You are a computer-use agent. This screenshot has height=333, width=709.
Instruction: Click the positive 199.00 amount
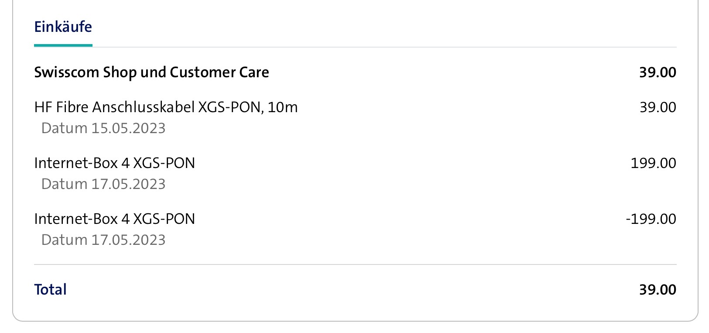click(x=653, y=163)
